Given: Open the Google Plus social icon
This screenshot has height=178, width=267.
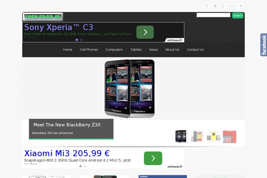Looking at the screenshot, I should tap(223, 6).
